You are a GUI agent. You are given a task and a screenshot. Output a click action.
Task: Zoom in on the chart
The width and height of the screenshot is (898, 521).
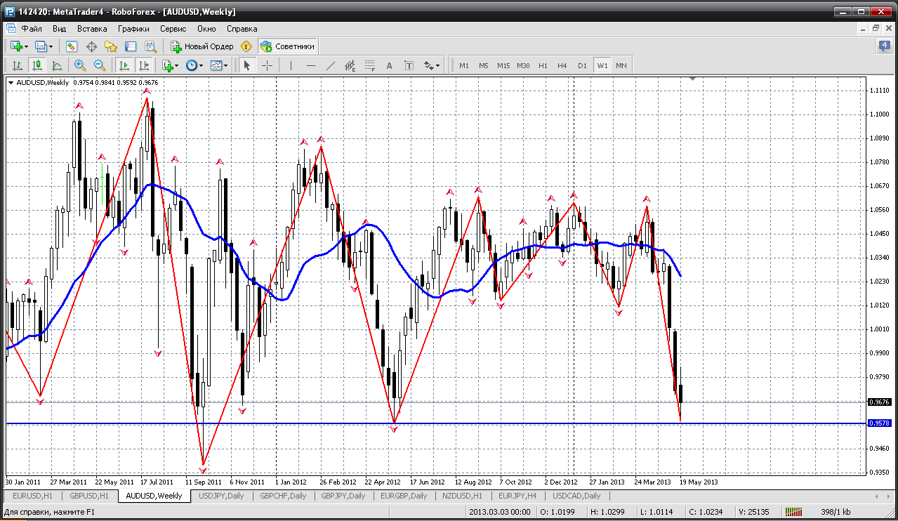coord(80,65)
